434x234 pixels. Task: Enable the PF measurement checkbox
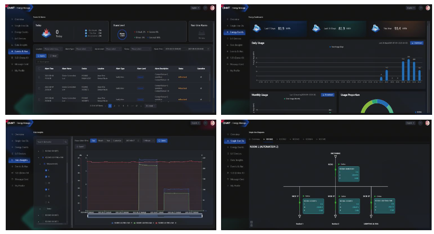pyautogui.click(x=46, y=183)
